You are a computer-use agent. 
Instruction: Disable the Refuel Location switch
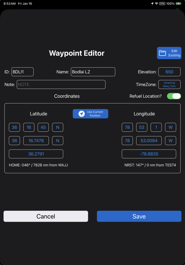174,96
